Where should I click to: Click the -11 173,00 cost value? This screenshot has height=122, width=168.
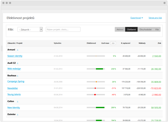click(x=141, y=69)
